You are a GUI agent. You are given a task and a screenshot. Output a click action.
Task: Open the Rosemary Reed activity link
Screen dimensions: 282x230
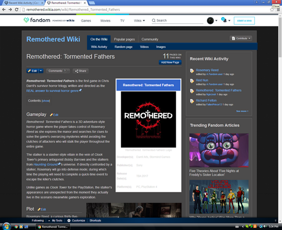(207, 70)
